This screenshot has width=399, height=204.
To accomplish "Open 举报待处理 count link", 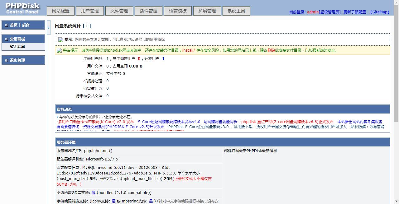I will click(108, 81).
